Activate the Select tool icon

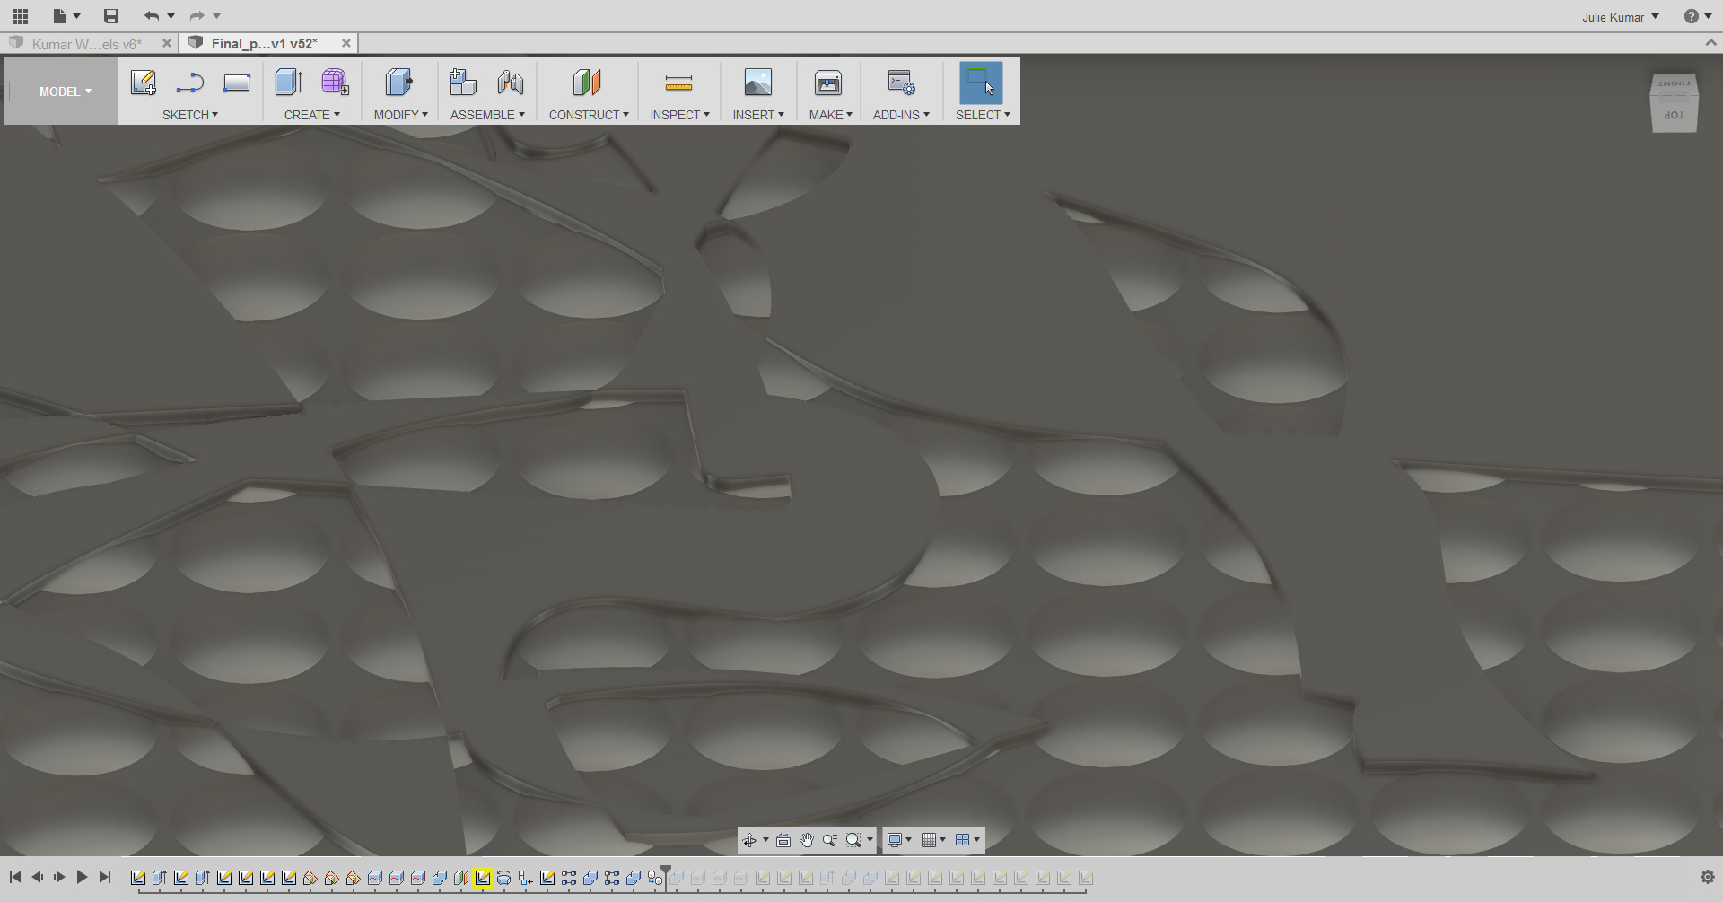click(x=981, y=83)
